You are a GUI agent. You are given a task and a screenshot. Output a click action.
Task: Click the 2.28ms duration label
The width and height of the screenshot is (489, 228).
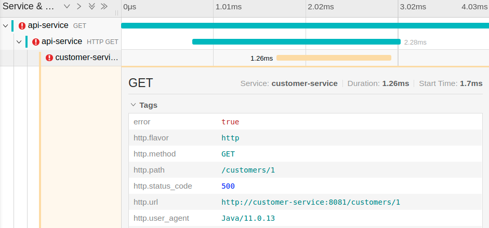pyautogui.click(x=415, y=42)
